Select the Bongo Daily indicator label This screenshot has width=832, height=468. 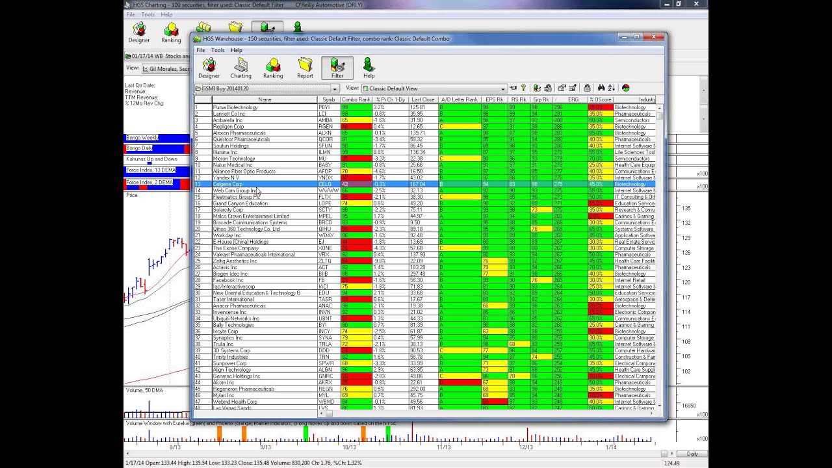[139, 148]
